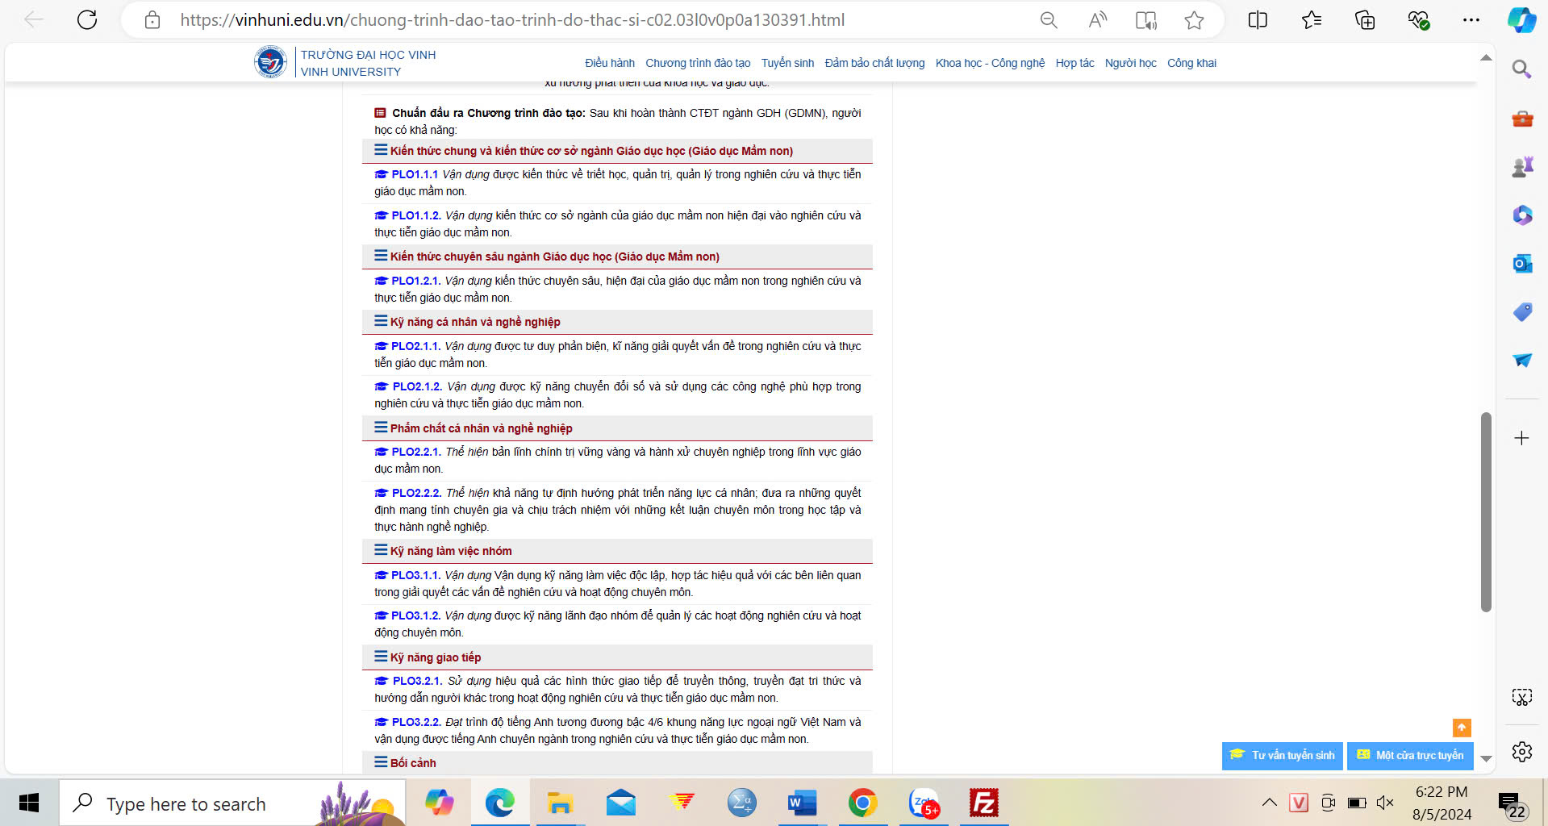This screenshot has width=1548, height=826.
Task: Click Tư vấn tuyển sinh button
Action: (x=1283, y=756)
